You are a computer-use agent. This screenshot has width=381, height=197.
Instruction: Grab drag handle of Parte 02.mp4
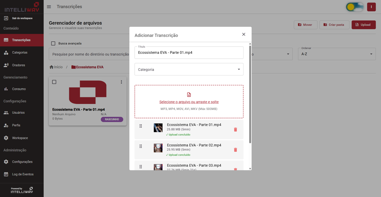pos(141,146)
